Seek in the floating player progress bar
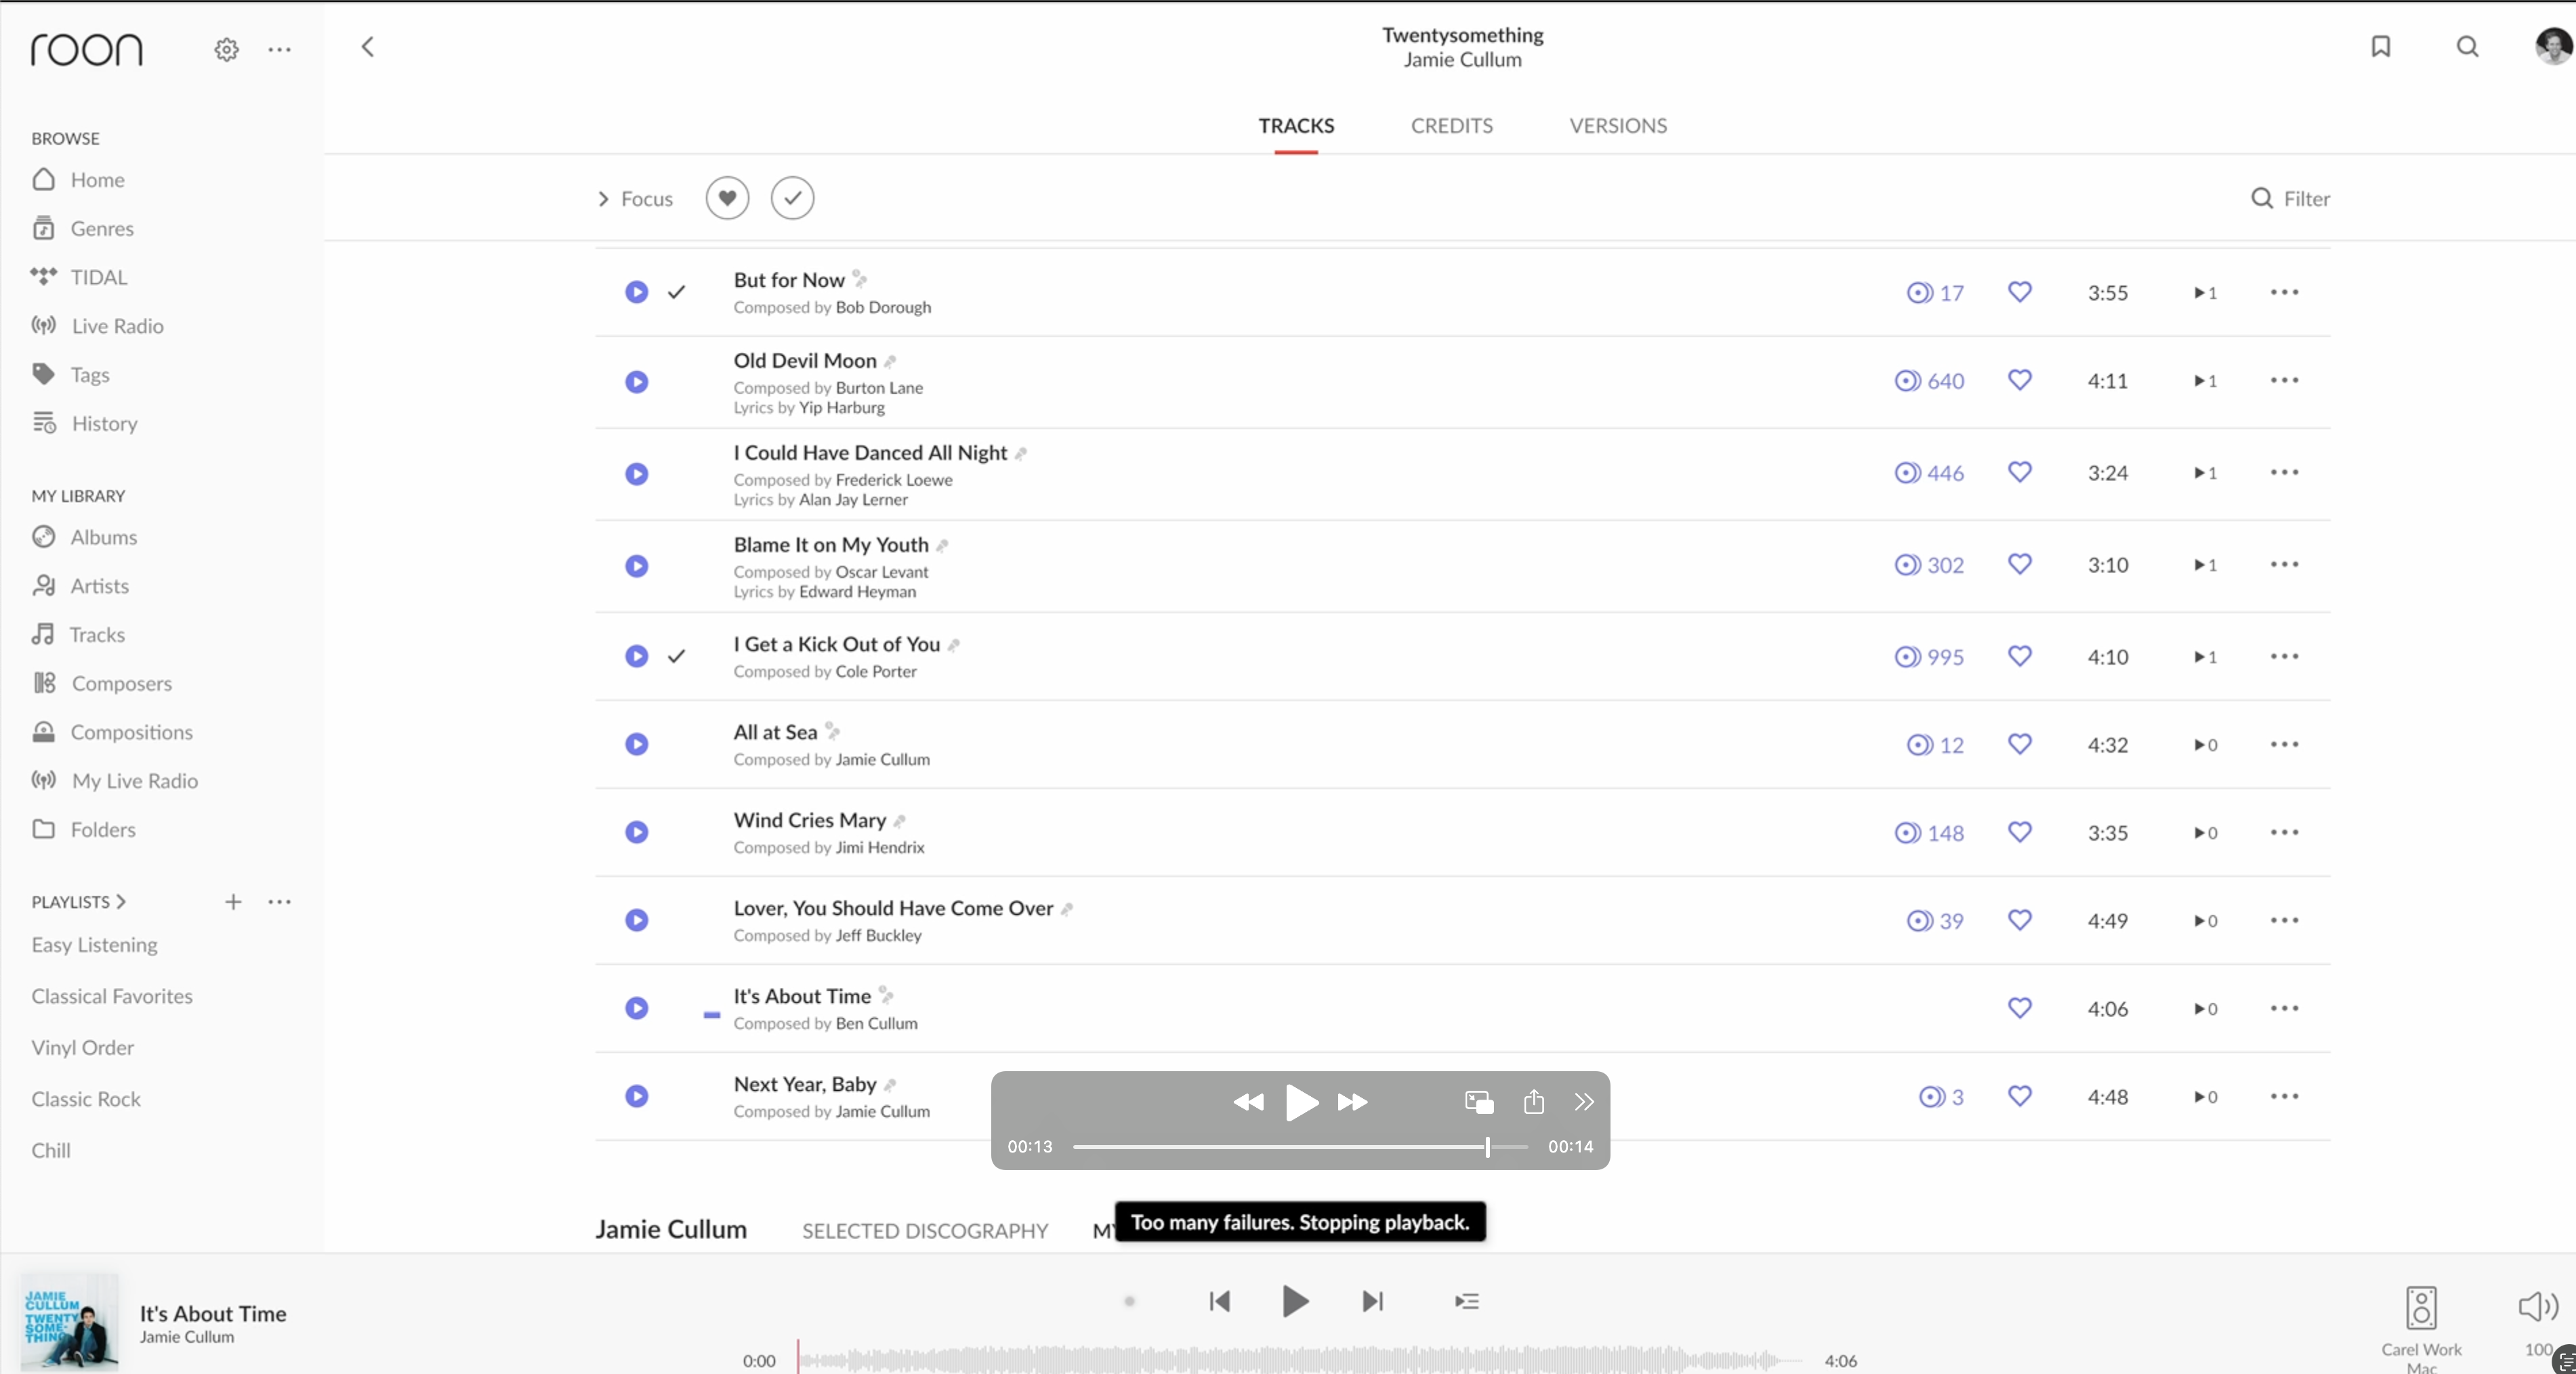The width and height of the screenshot is (2576, 1374). click(x=1300, y=1147)
